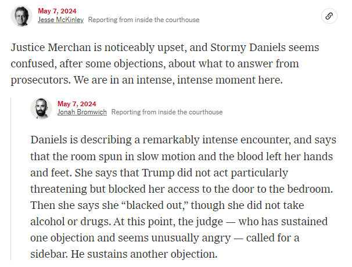The width and height of the screenshot is (352, 267).
Task: Open Jesse McKinley's profile photo
Action: click(x=21, y=16)
